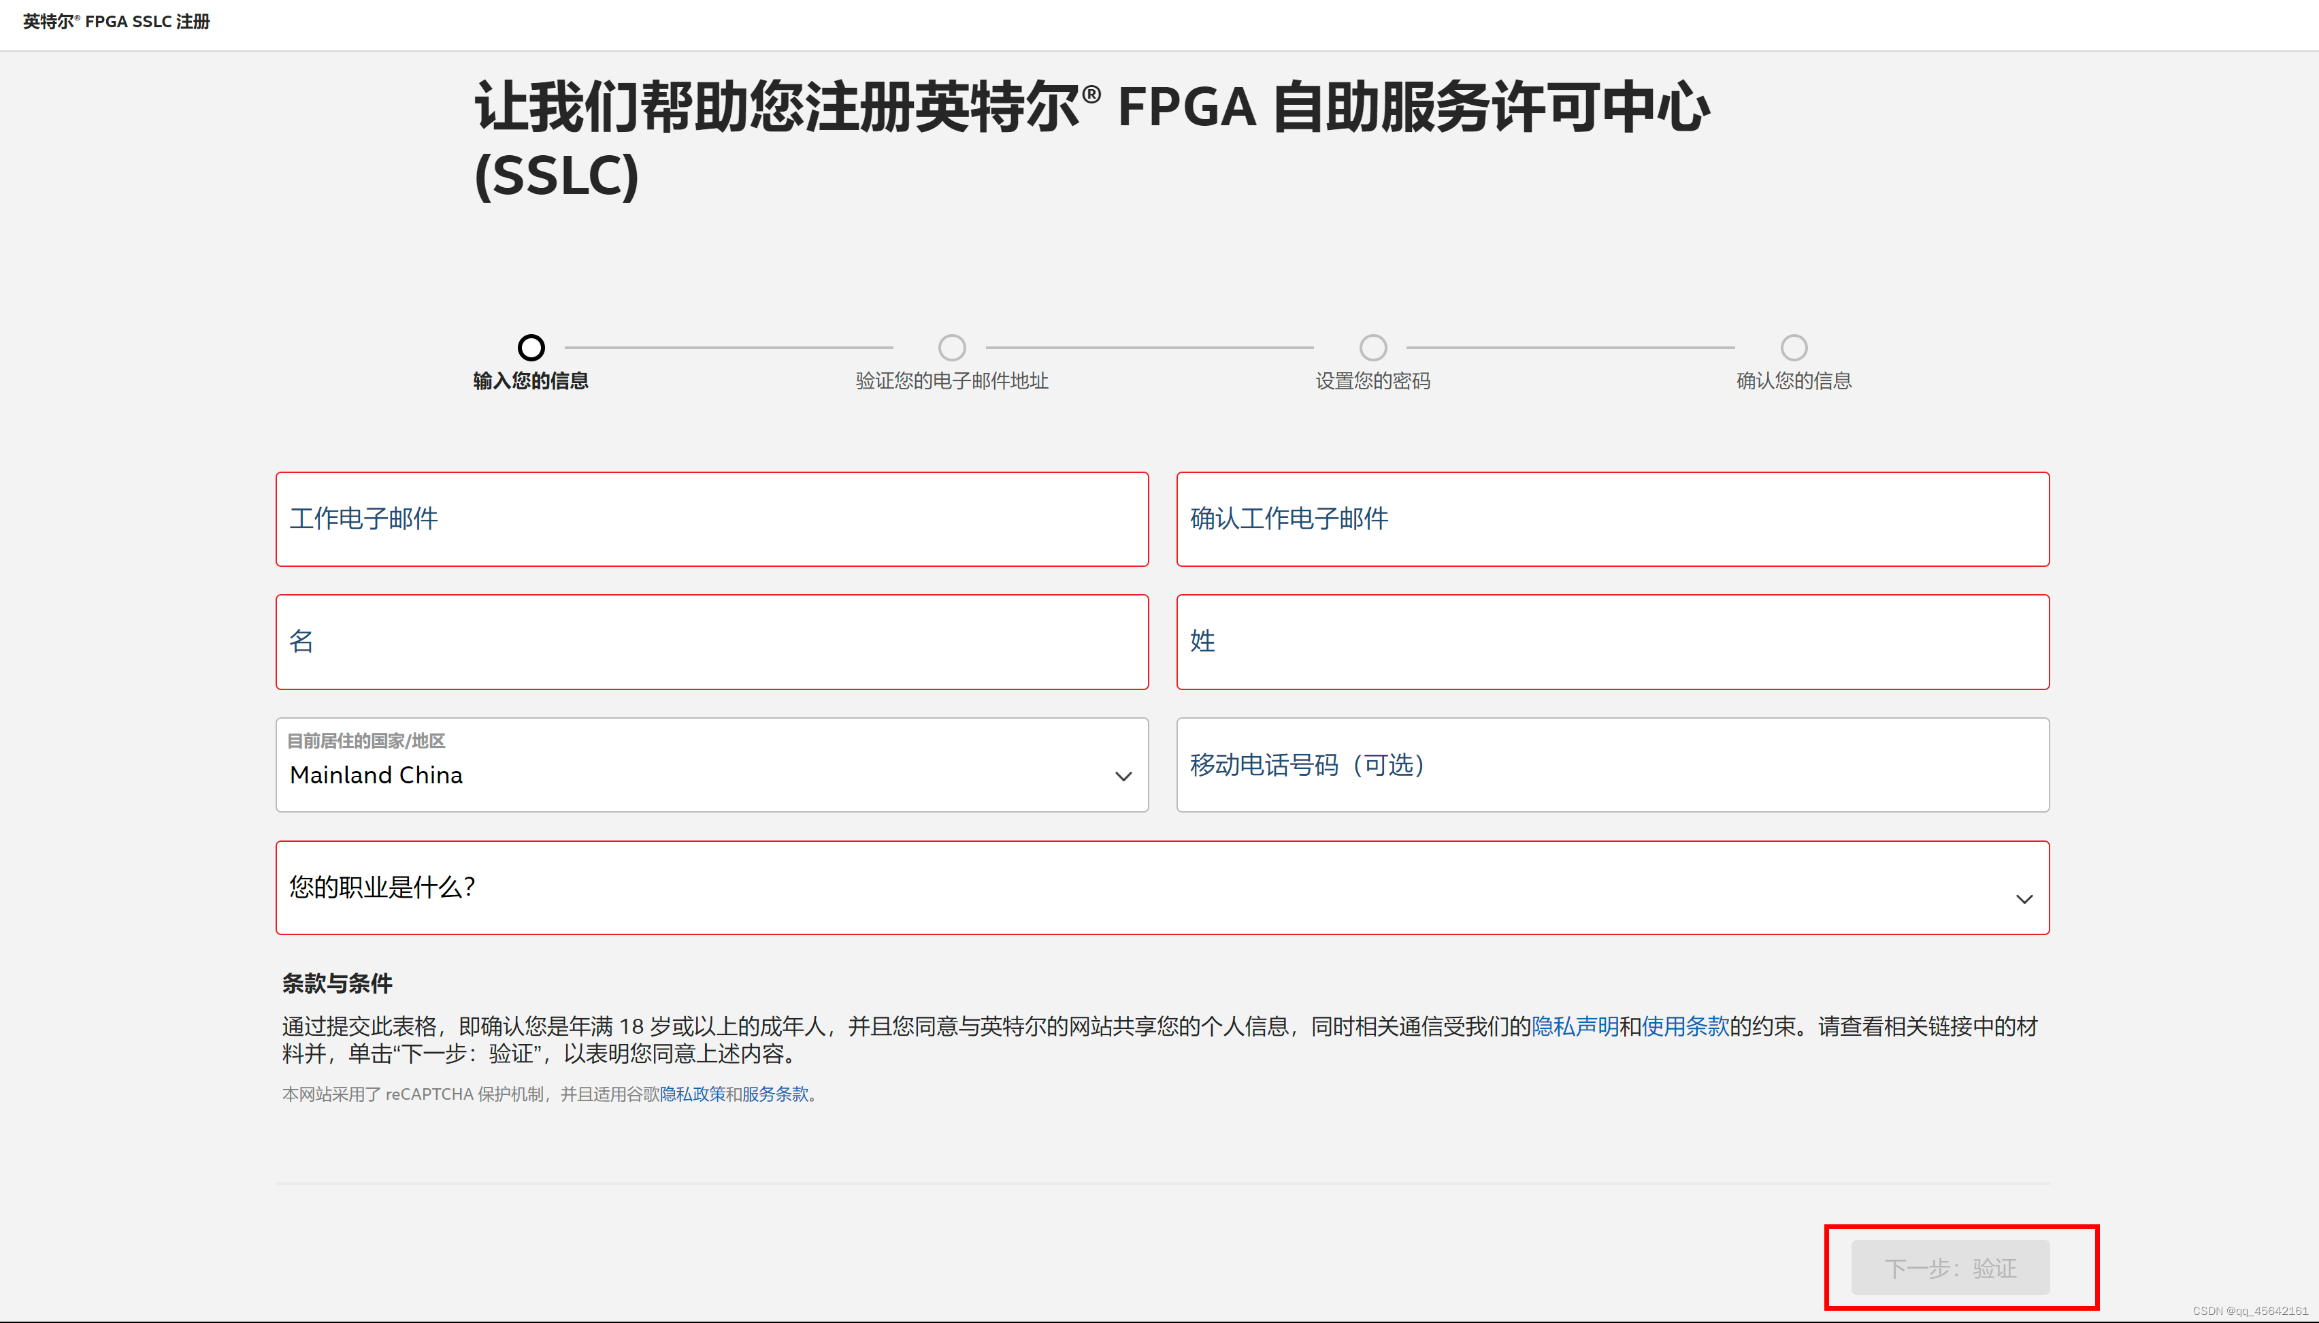Click the country dropdown chevron arrow
The width and height of the screenshot is (2319, 1323).
(x=1123, y=776)
